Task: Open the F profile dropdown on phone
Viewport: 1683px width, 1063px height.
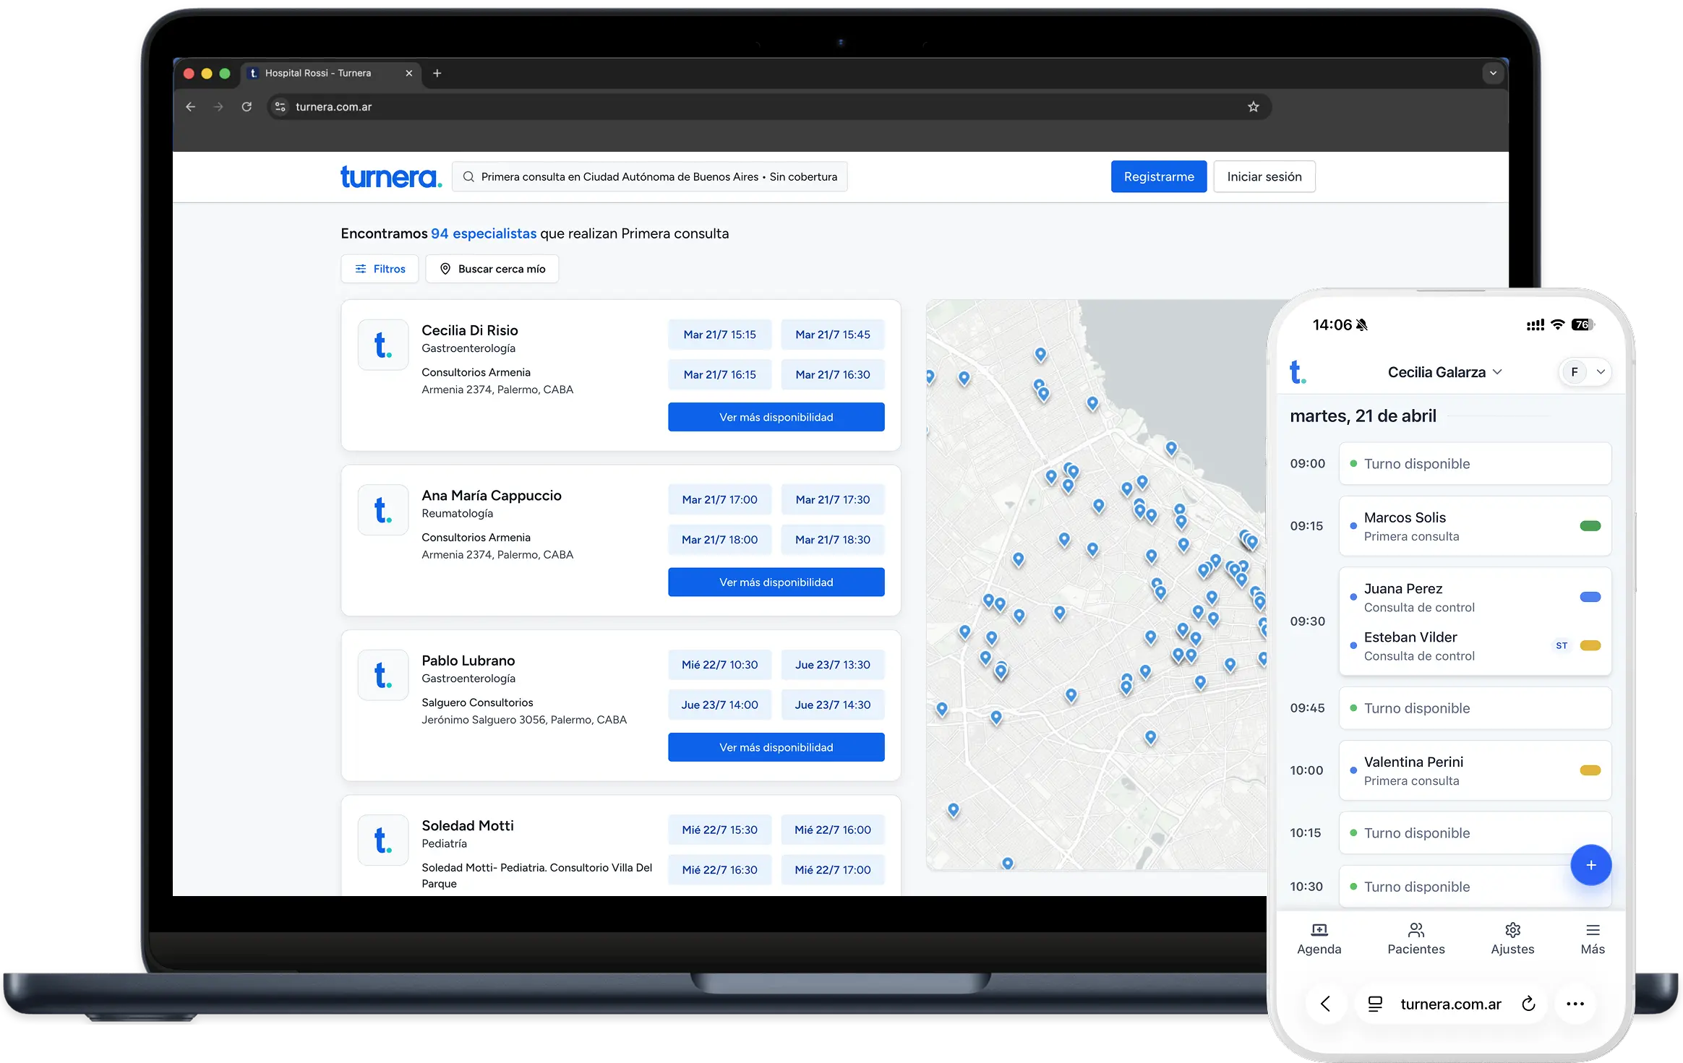Action: click(x=1585, y=372)
